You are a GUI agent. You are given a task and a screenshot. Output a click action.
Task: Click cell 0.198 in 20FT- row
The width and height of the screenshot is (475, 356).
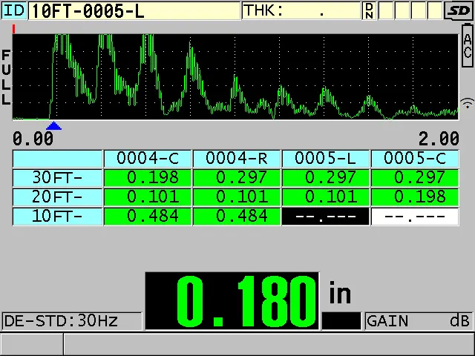coord(415,197)
